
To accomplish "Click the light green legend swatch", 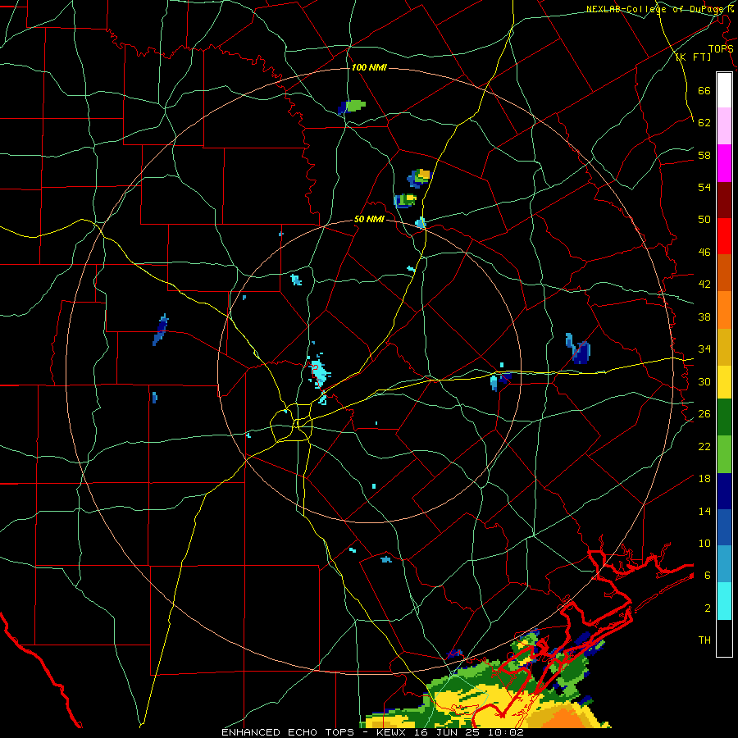I will click(x=724, y=454).
